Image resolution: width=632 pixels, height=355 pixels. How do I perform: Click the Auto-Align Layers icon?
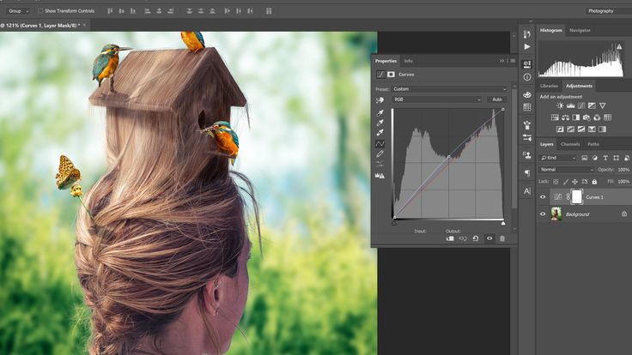(x=269, y=11)
